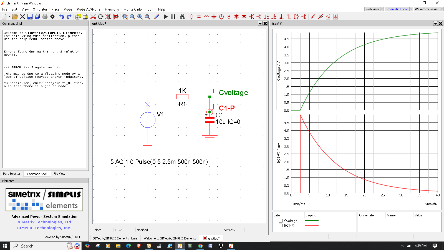This screenshot has width=444, height=250.
Task: Rotate the selected part
Action: [101, 17]
